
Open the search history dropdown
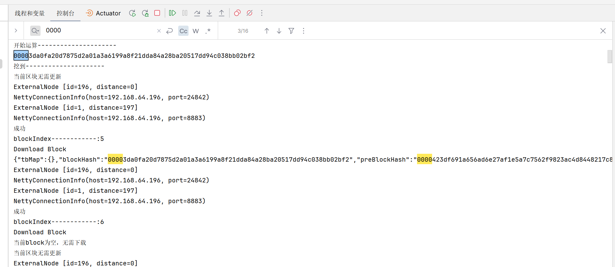pos(35,31)
